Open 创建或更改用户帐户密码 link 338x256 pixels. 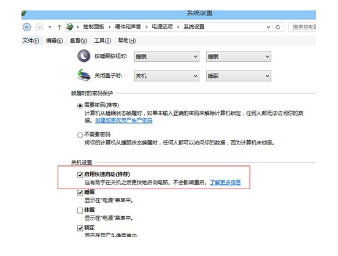pyautogui.click(x=124, y=121)
